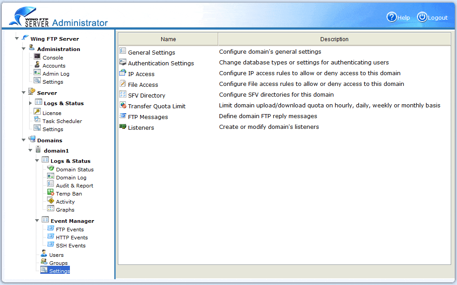The width and height of the screenshot is (457, 285).
Task: Select Task Scheduler in the Server tree
Action: 62,121
